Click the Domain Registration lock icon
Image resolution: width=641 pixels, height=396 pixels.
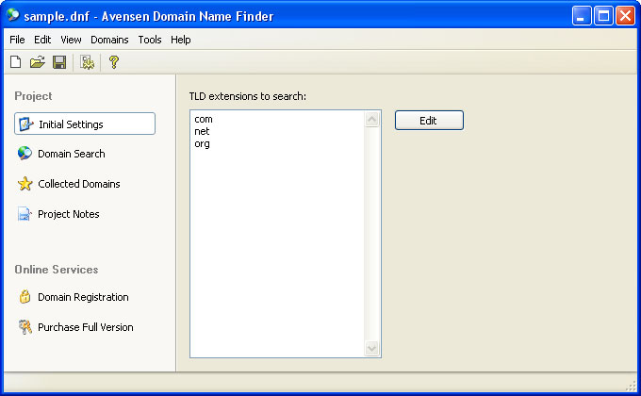pyautogui.click(x=25, y=297)
